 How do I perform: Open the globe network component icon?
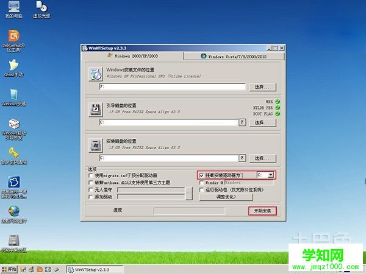14,214
